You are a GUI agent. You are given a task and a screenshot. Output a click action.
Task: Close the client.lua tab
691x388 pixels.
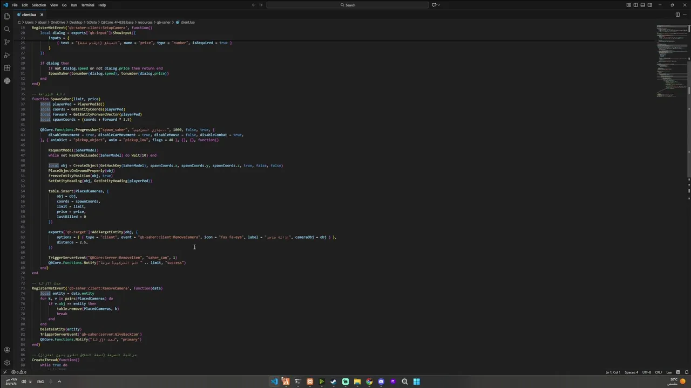[42, 15]
